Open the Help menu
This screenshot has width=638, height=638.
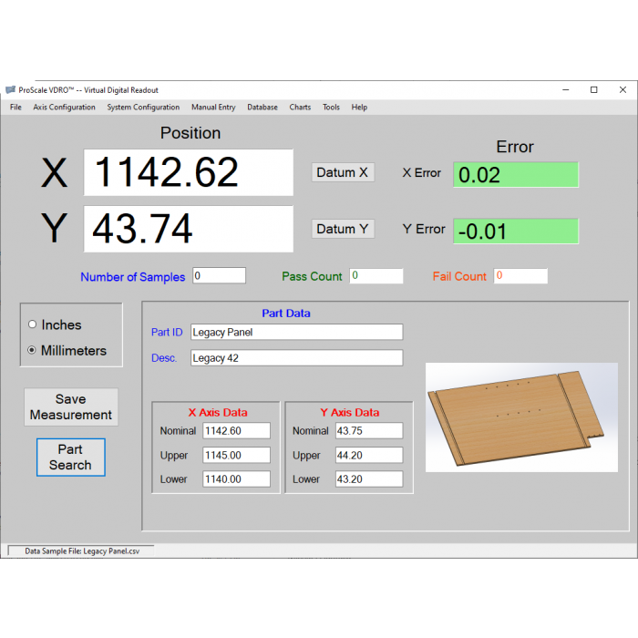click(x=359, y=107)
